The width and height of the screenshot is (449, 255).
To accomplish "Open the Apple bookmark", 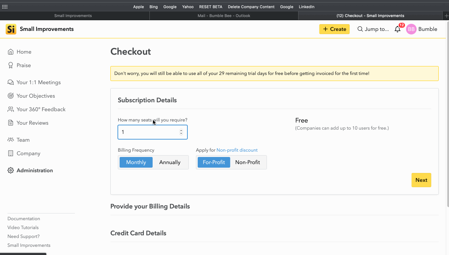I will click(138, 7).
